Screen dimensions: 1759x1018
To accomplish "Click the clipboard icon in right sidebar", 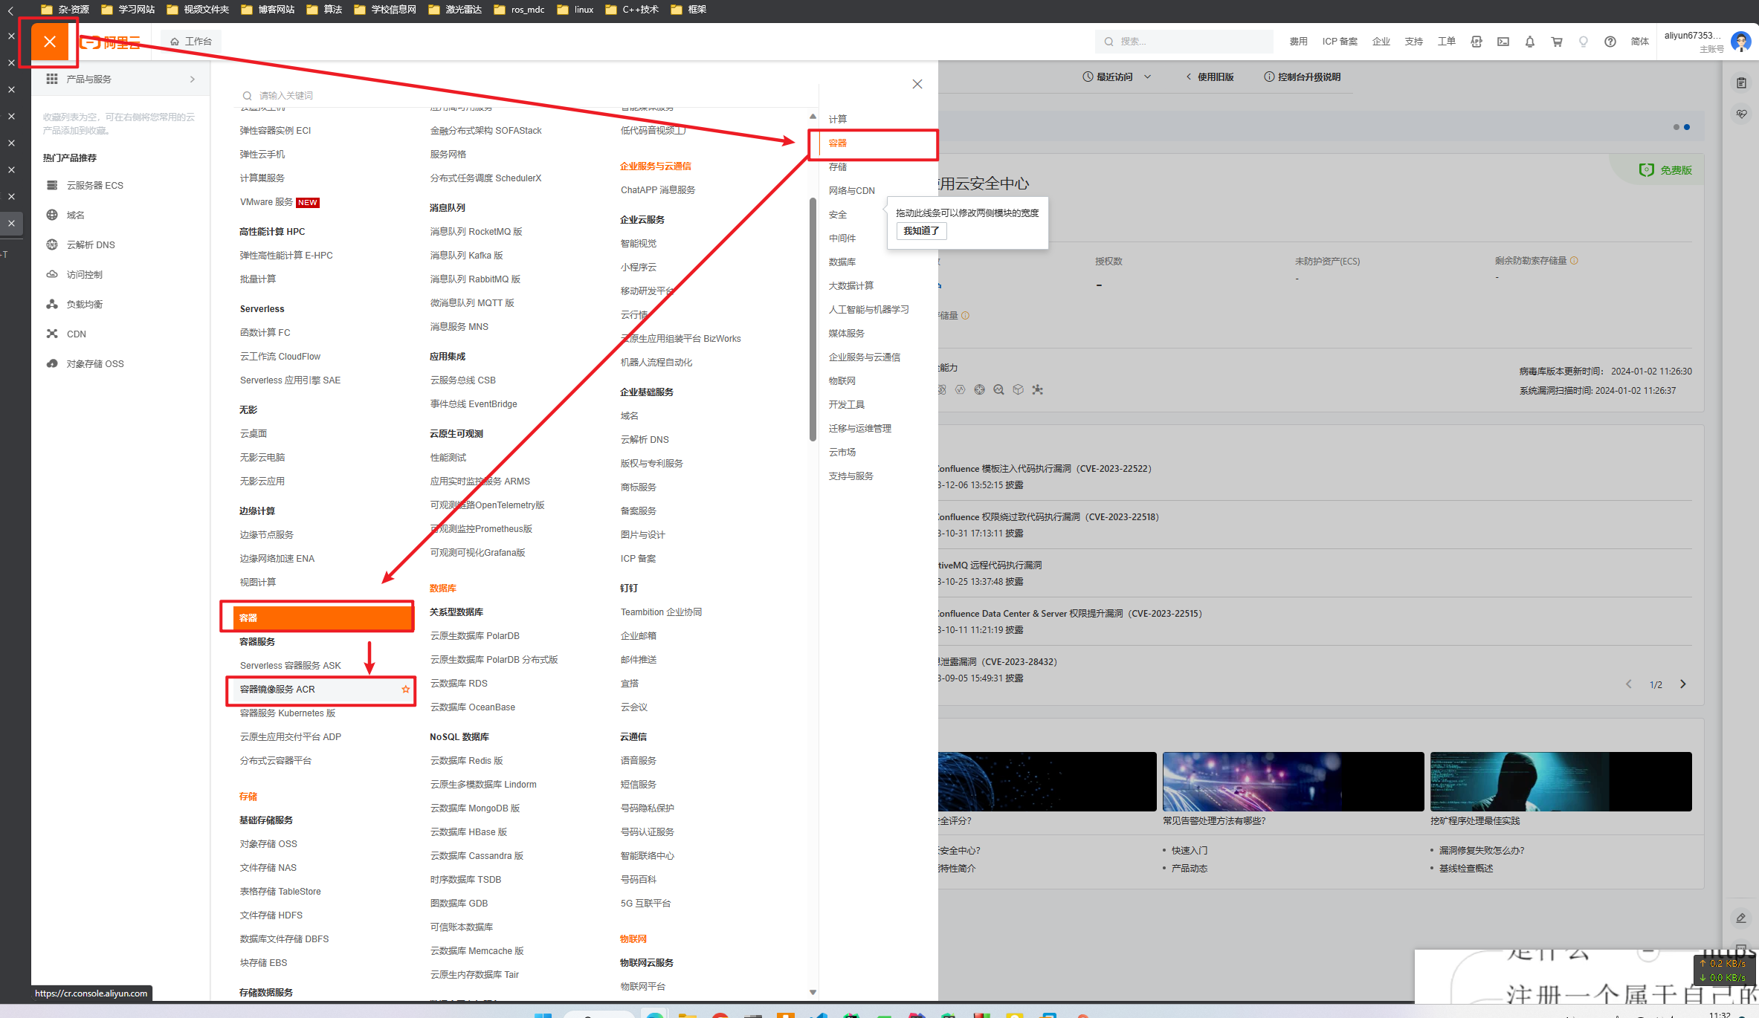I will tap(1741, 83).
